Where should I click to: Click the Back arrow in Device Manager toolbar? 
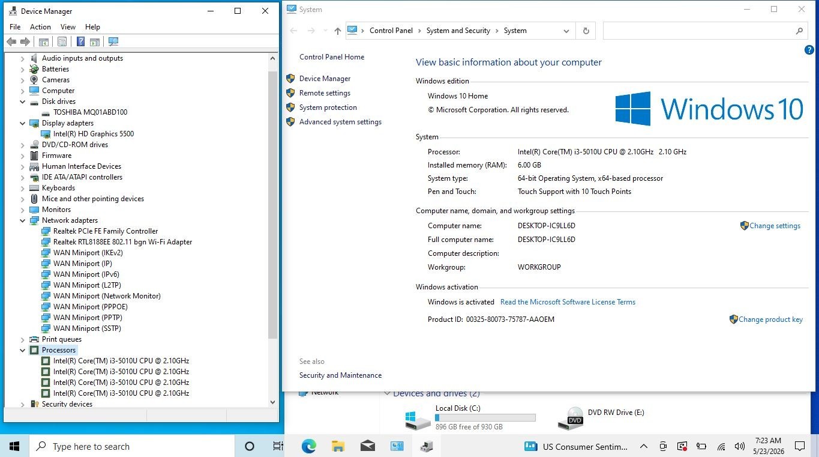11,41
